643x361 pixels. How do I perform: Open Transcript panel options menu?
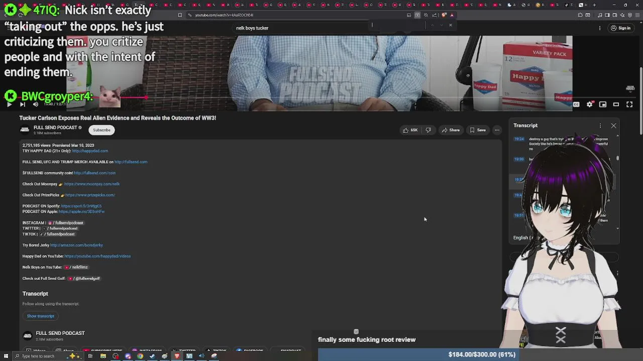pos(600,126)
